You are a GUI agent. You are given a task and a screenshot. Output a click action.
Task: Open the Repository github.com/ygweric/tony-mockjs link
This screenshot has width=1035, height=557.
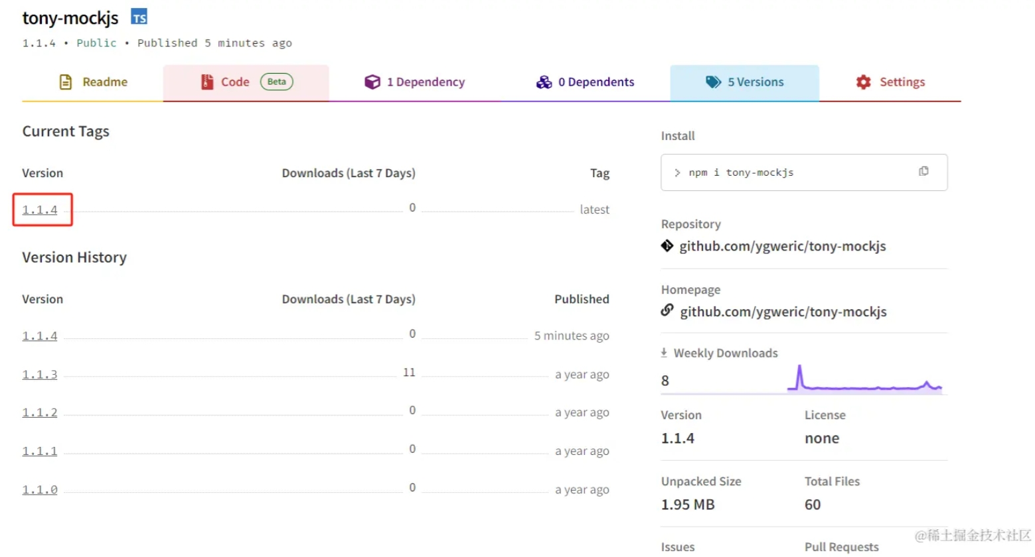[783, 247]
